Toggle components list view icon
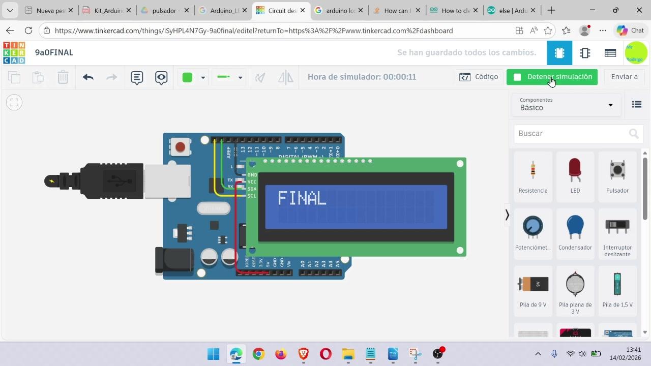The width and height of the screenshot is (651, 366). pyautogui.click(x=636, y=104)
